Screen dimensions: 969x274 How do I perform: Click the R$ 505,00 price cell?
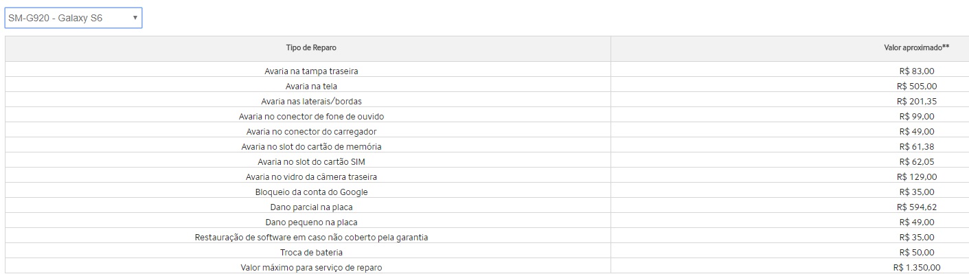(x=788, y=86)
